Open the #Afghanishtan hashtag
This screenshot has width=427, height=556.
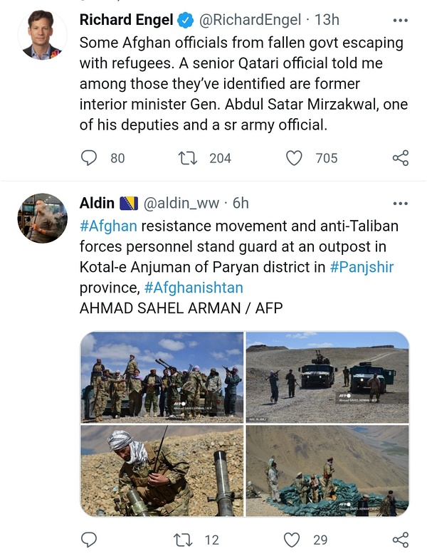[193, 288]
